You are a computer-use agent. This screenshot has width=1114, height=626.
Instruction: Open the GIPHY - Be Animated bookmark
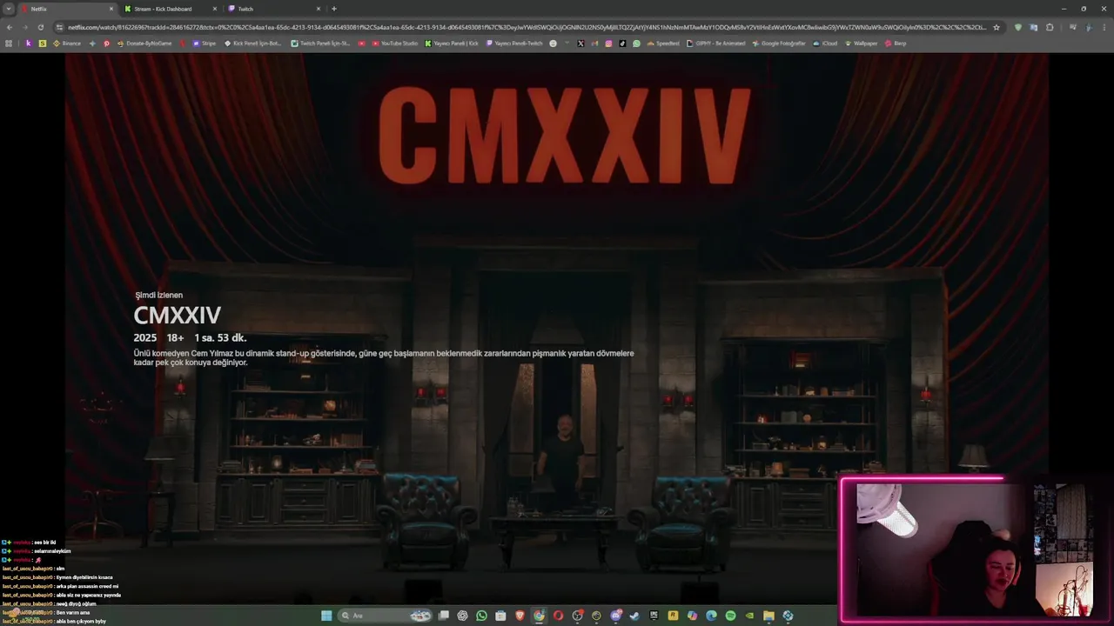click(715, 43)
